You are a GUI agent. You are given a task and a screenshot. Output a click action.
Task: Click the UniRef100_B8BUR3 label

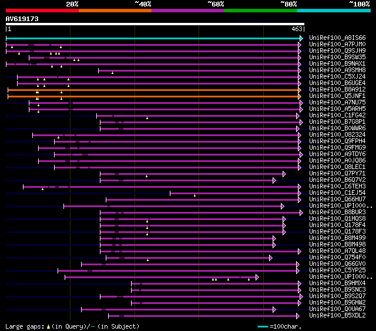coord(337,212)
